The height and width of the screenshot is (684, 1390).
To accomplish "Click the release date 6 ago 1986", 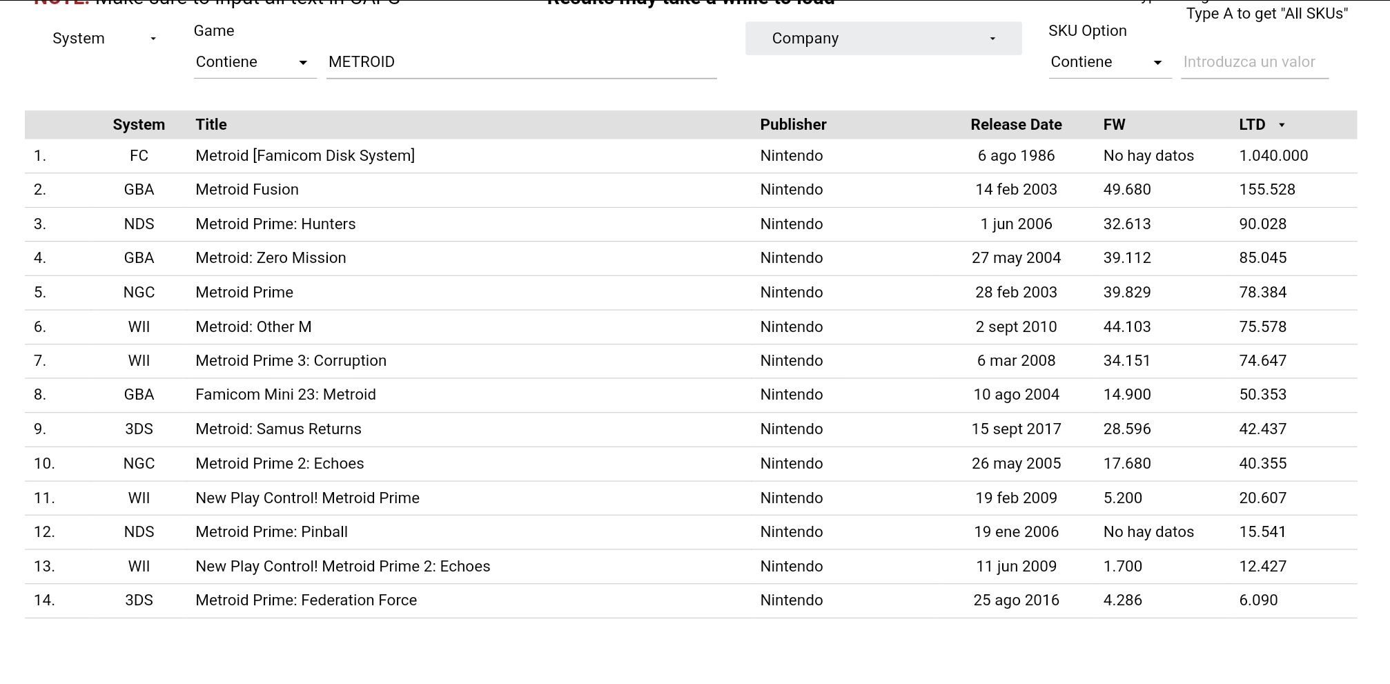I will [1016, 156].
